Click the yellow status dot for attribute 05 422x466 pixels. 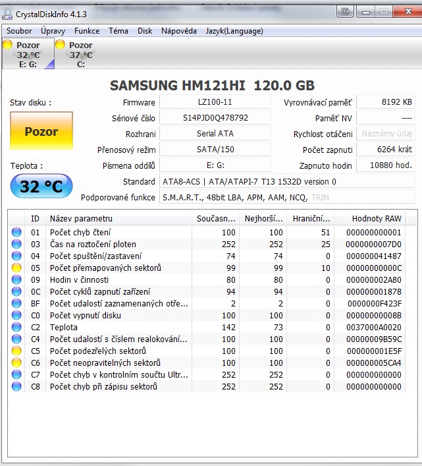pos(16,268)
